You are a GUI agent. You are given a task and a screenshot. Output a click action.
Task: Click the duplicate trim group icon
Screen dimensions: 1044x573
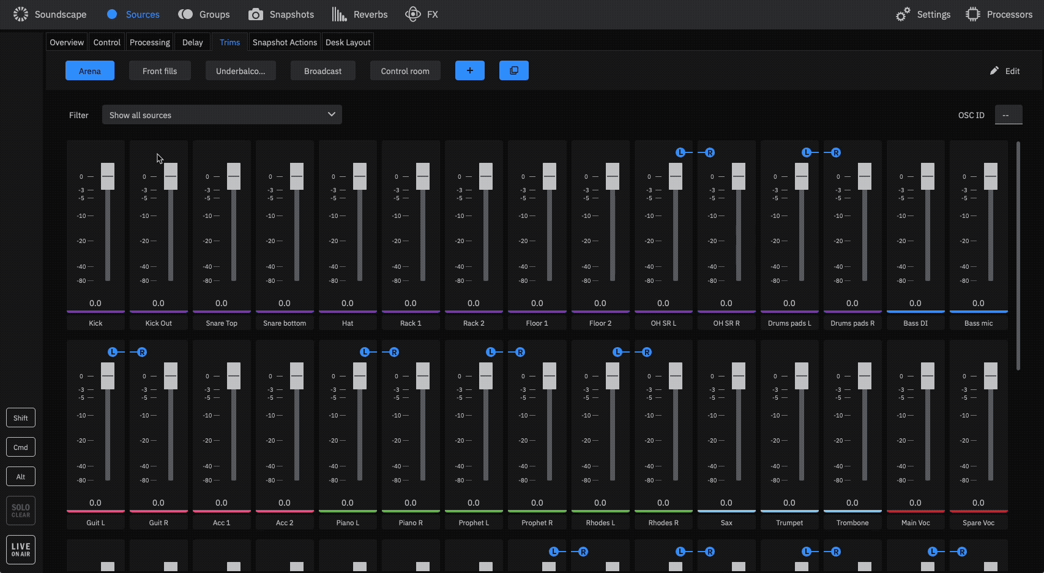514,70
